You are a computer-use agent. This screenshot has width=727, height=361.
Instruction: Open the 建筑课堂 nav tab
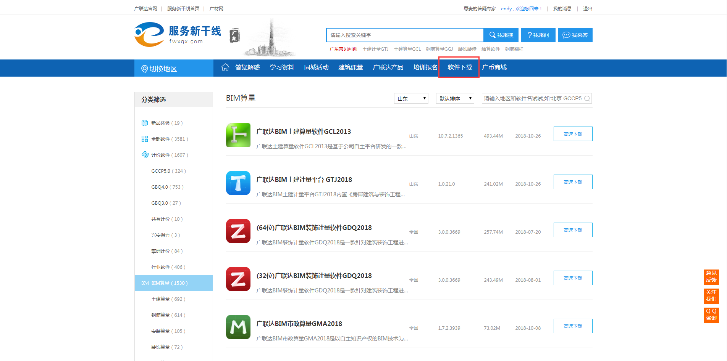pos(351,67)
